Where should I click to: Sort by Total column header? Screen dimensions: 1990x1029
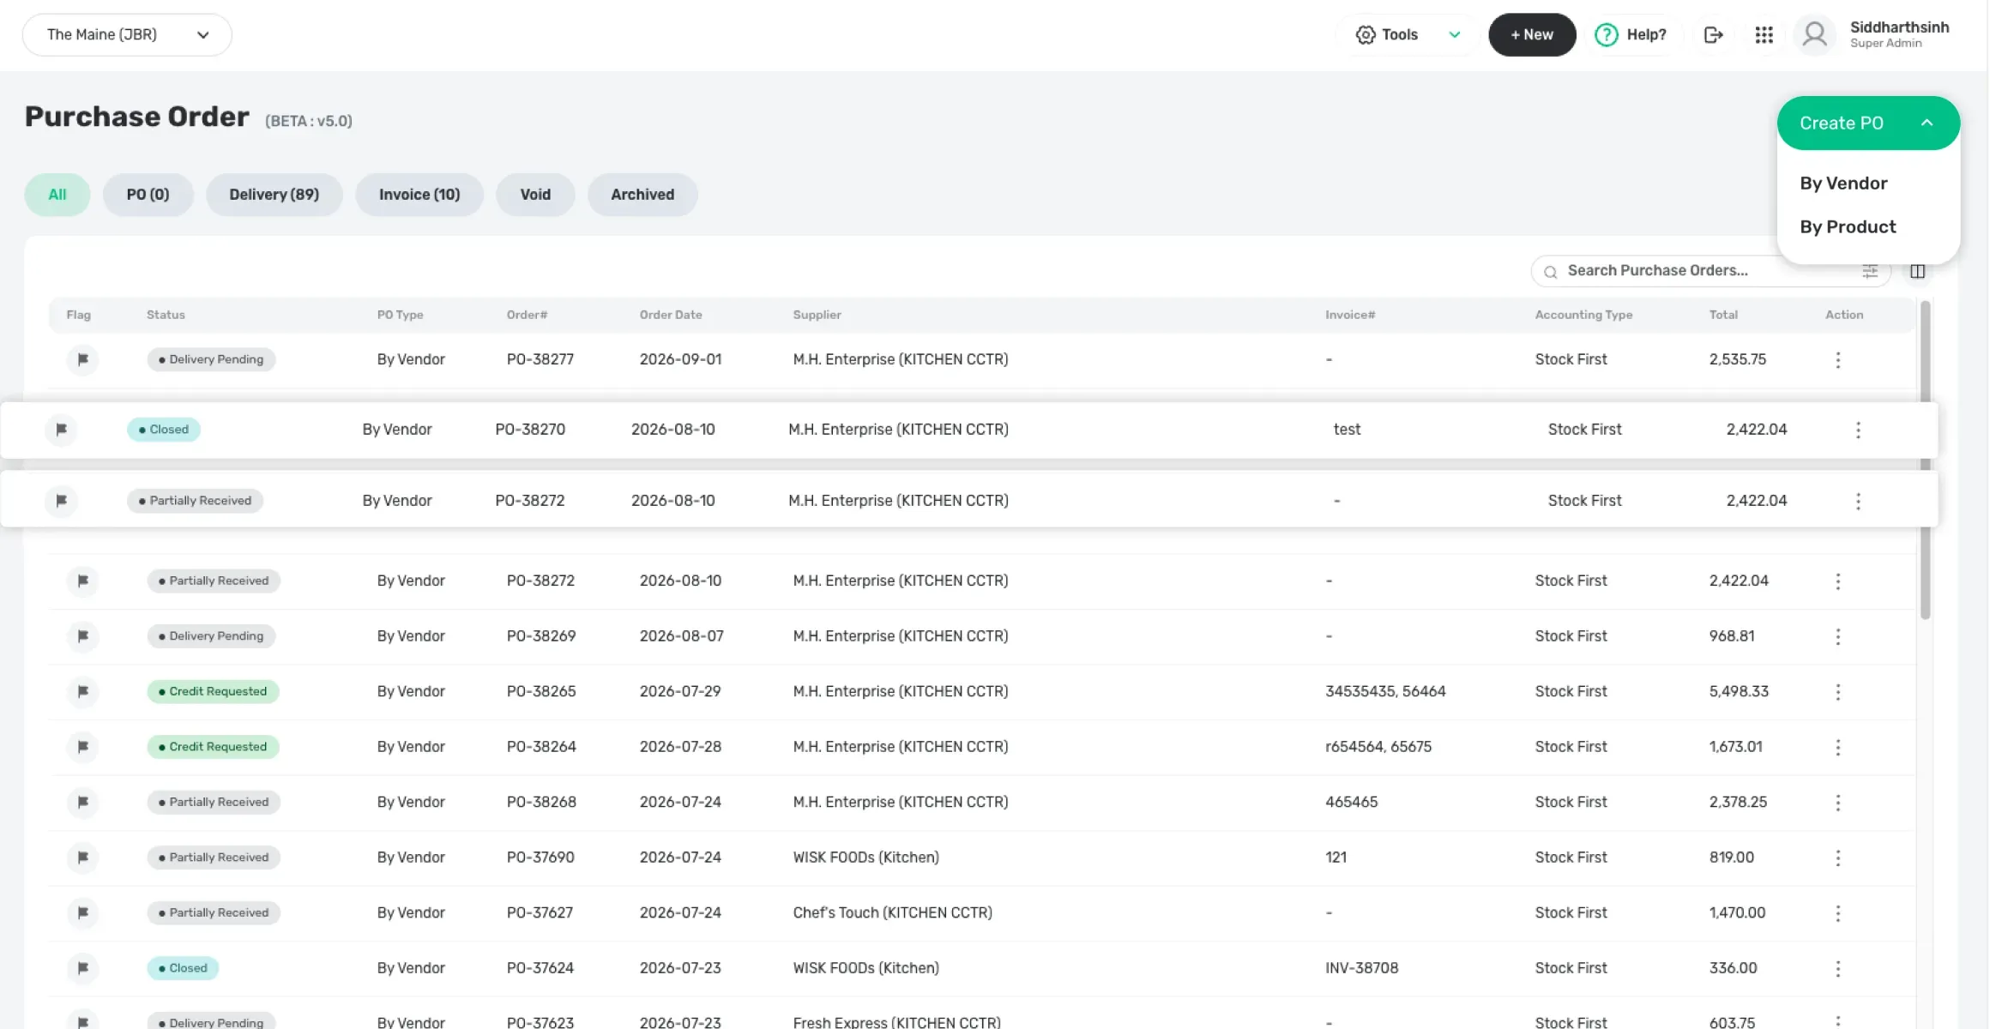coord(1723,315)
